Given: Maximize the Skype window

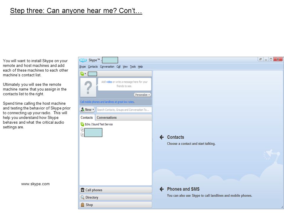Looking at the screenshot, I should click(x=271, y=59).
